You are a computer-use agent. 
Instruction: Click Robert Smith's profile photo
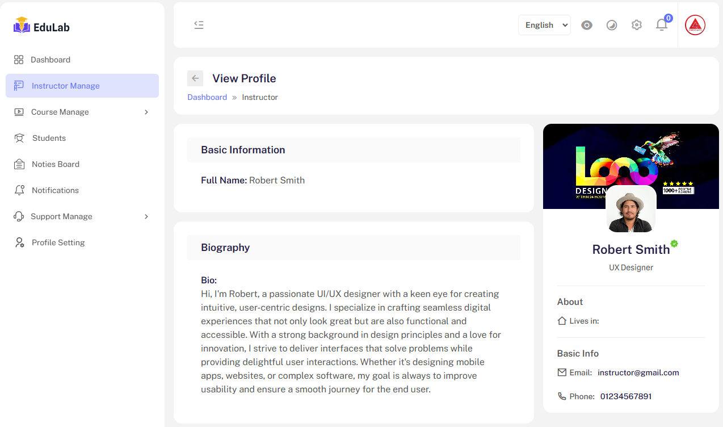631,210
